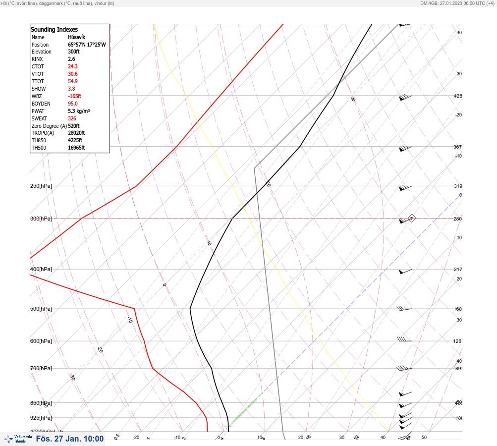Click the 50 label on bottom temperature axis

[x=424, y=438]
